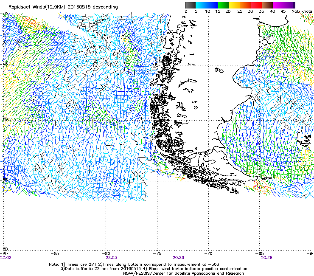Click the longitude label '-85'

pos(55,253)
